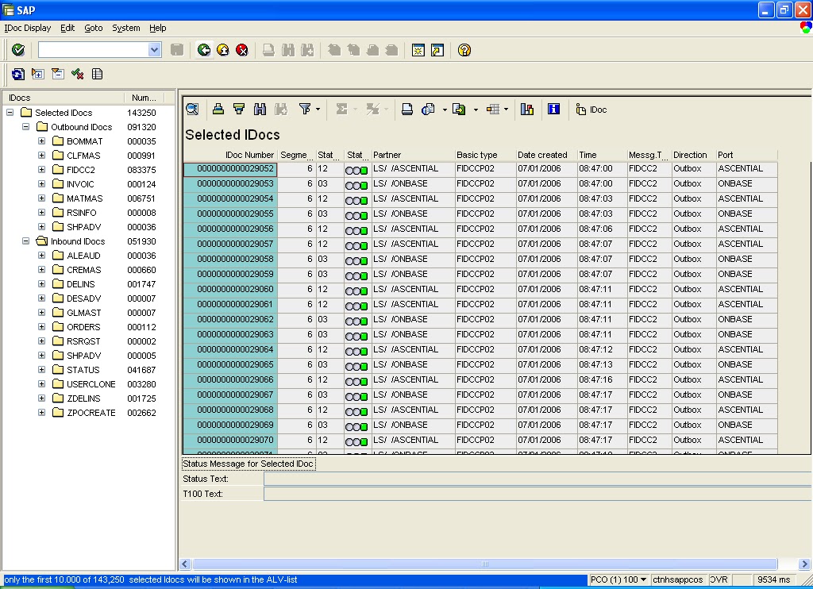Viewport: 813px width, 589px height.
Task: Open the dropdown arrow next to the layout icon
Action: pyautogui.click(x=506, y=110)
